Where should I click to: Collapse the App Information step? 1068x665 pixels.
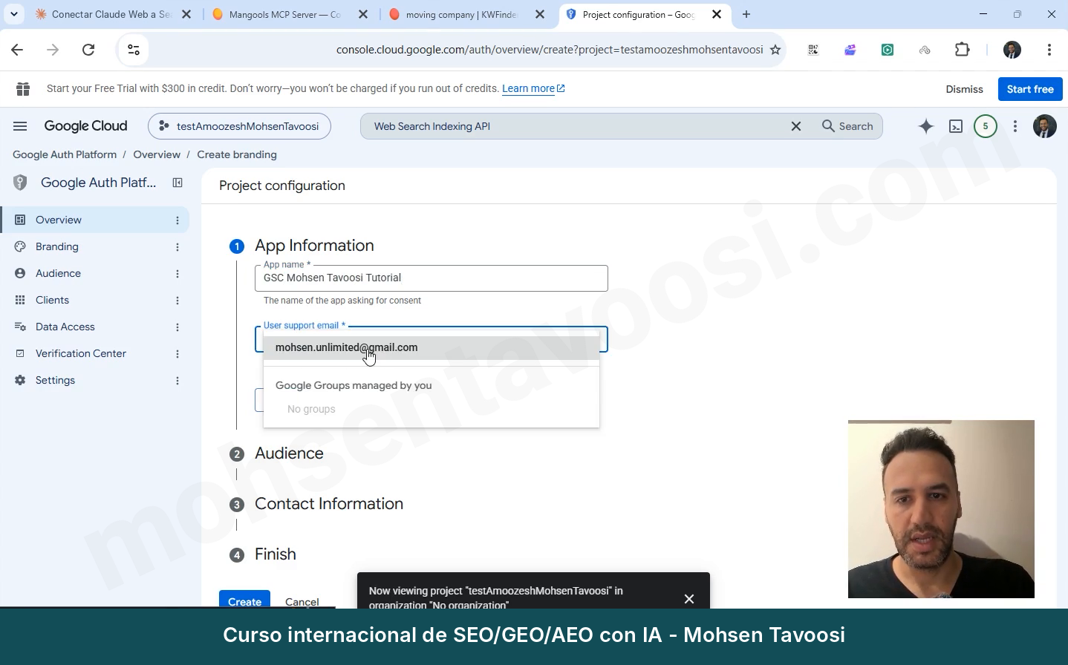coord(314,246)
